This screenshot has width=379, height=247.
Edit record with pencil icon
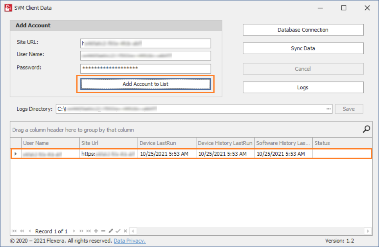[x=111, y=231]
